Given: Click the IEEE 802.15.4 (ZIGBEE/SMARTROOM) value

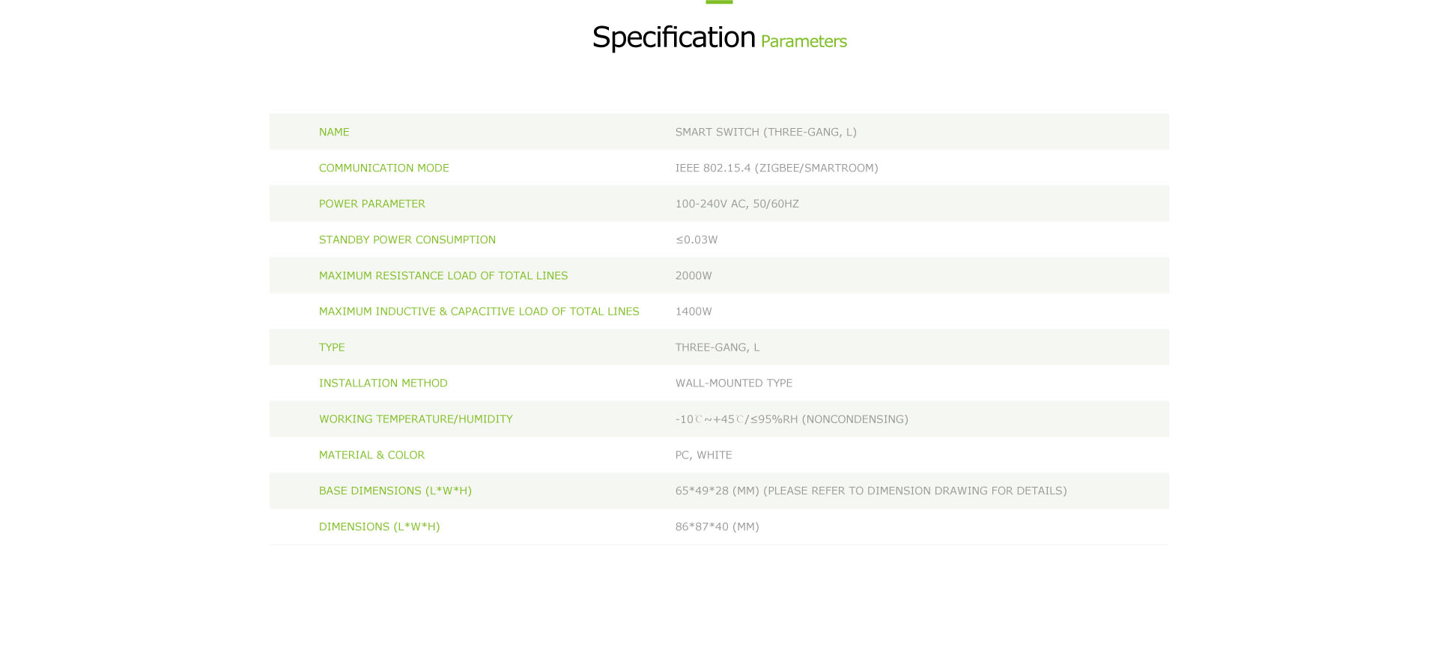Looking at the screenshot, I should click(777, 168).
